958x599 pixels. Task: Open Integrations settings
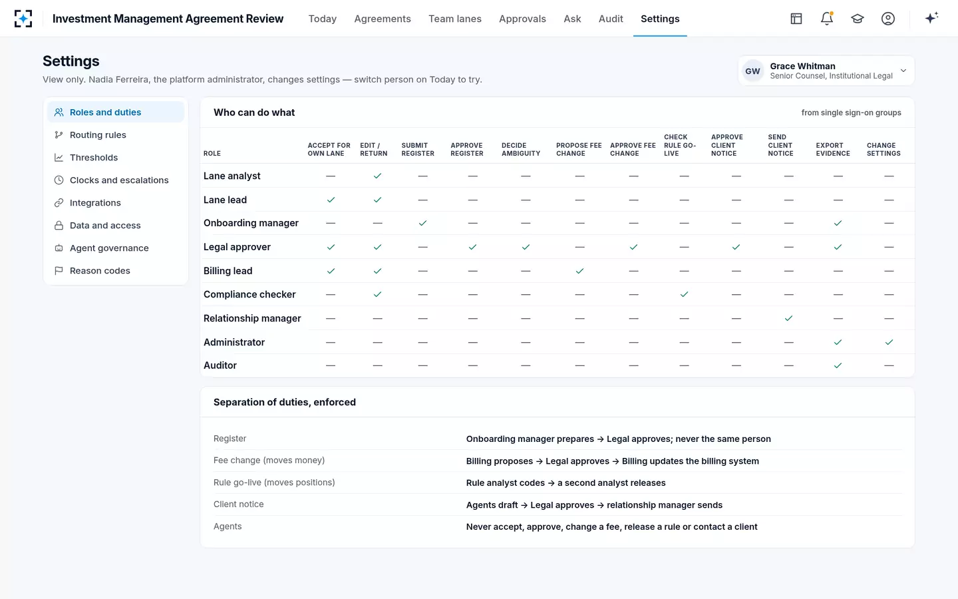(x=116, y=203)
